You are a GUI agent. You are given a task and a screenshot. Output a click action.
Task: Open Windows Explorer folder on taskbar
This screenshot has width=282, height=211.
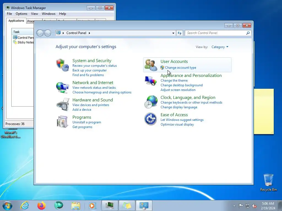coord(76,206)
